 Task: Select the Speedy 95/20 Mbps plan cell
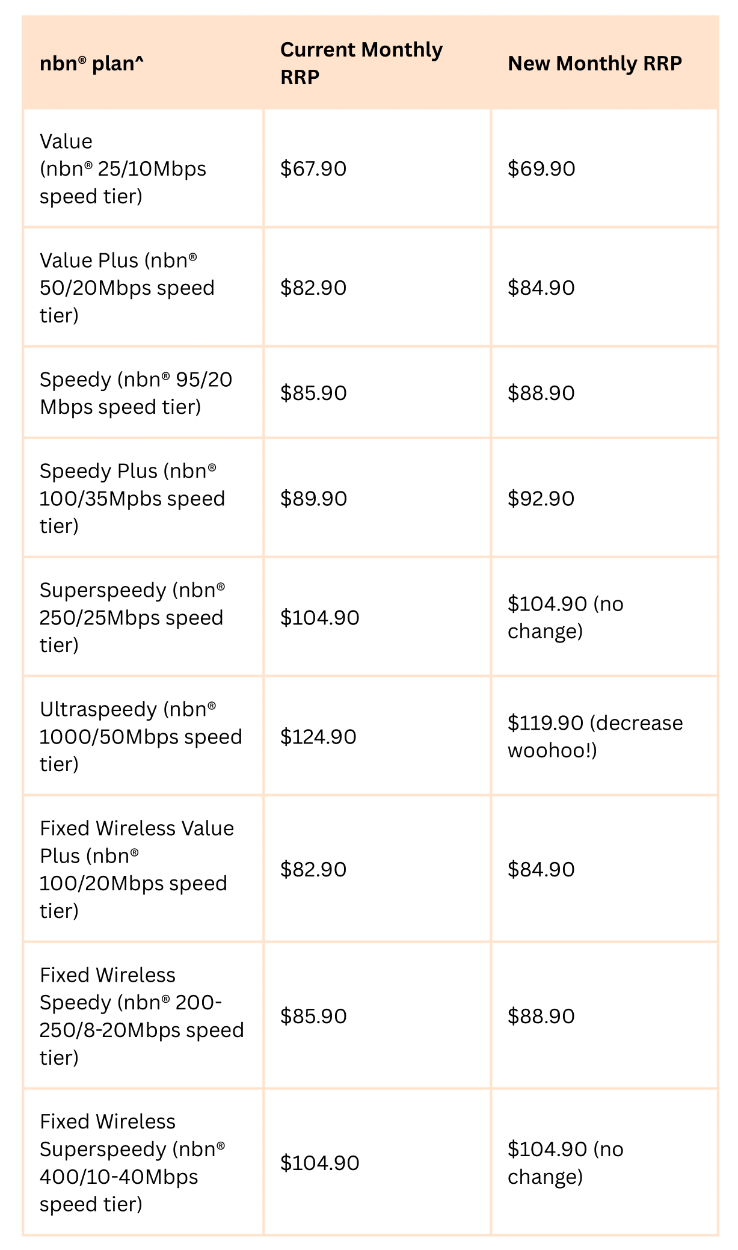click(x=143, y=393)
